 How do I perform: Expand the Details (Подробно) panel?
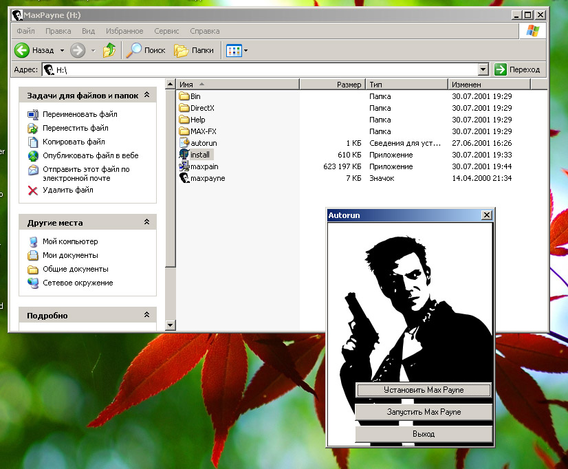[x=146, y=315]
